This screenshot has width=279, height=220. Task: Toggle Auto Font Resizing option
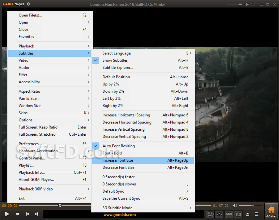point(143,146)
